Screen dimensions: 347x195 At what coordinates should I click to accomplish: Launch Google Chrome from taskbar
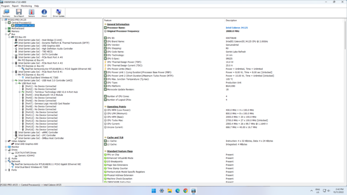click(x=186, y=191)
